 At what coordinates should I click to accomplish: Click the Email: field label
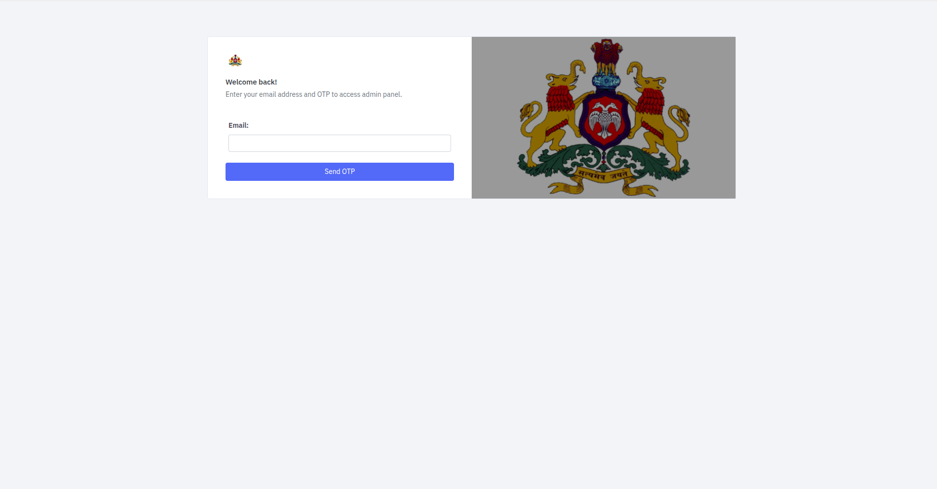coord(238,125)
